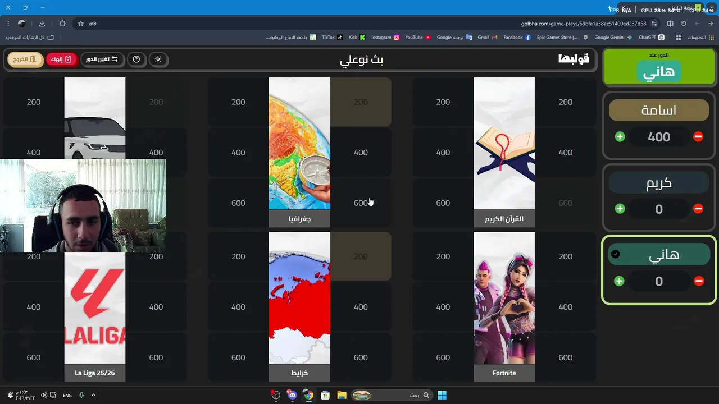Open the Kick bookmark
This screenshot has height=404, width=719.
357,38
